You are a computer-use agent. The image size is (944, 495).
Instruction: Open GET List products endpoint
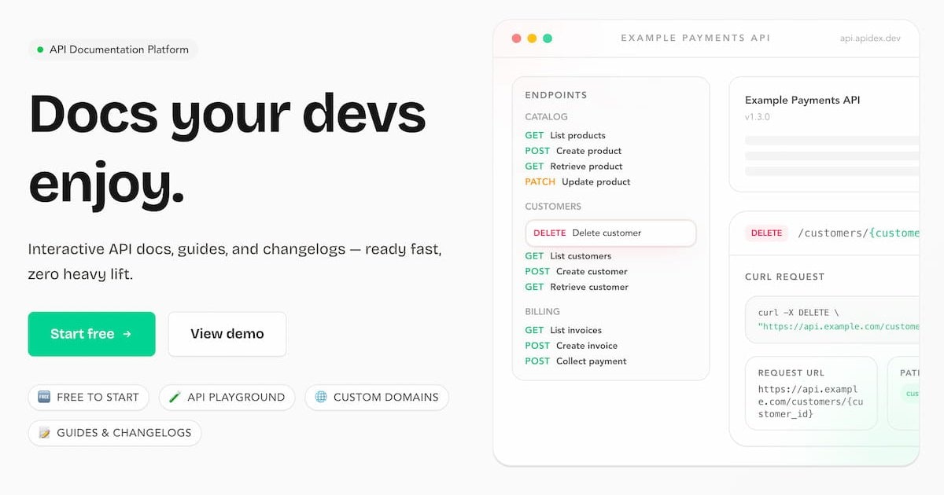566,135
